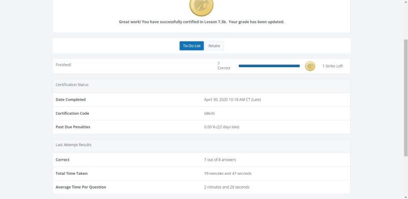
Task: Click the '7 out of 8 answers' result
Action: click(220, 160)
